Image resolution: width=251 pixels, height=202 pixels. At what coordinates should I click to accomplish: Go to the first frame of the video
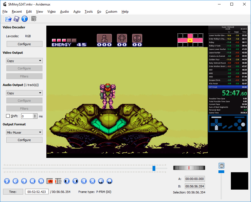[84, 181]
